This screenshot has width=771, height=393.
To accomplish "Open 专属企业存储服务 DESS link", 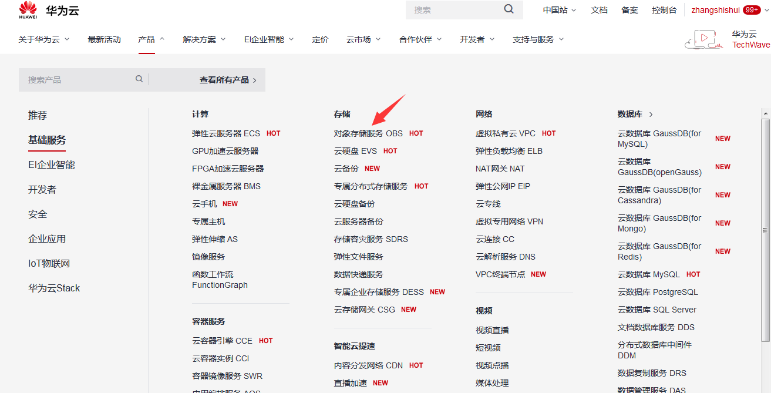I will 379,292.
